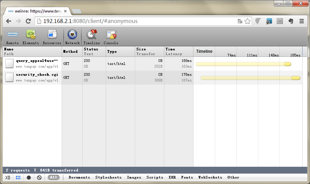310x184 pixels.
Task: Open the Elements panel
Action: 31,37
